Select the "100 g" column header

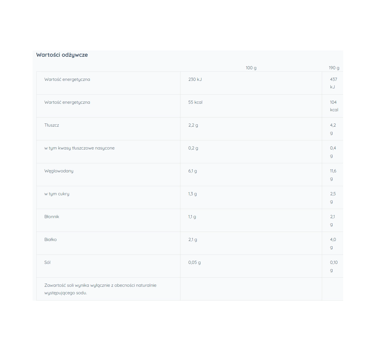point(251,68)
